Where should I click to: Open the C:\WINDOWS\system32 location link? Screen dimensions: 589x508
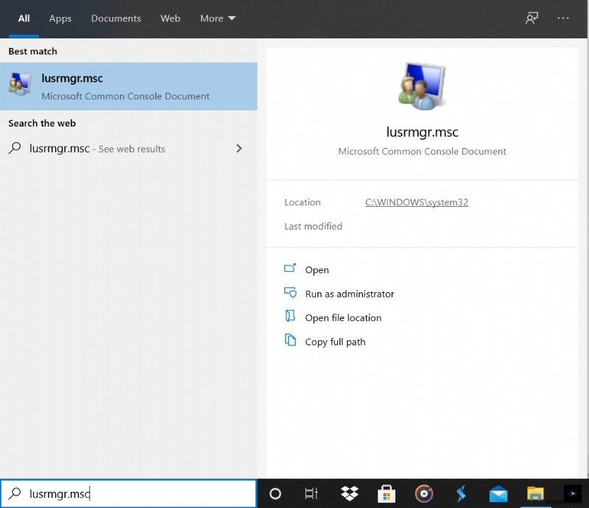[x=416, y=202]
